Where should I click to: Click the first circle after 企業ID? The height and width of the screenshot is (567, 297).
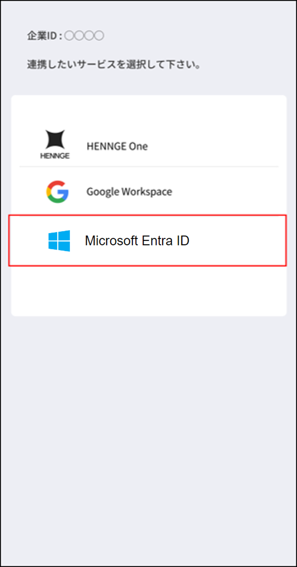pos(69,36)
